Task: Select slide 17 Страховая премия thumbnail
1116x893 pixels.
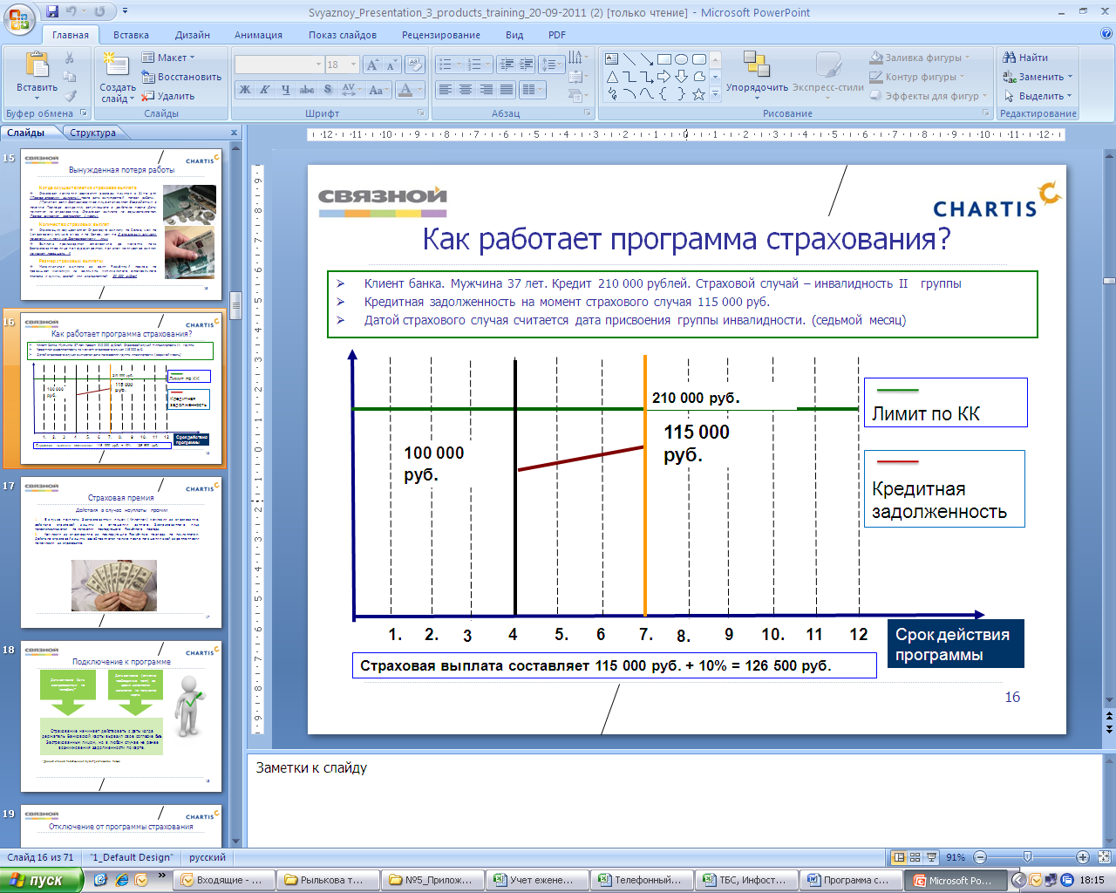Action: [121, 552]
